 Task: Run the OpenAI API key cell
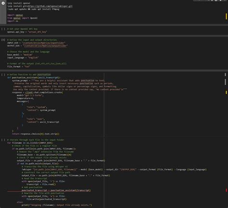(3, 29)
